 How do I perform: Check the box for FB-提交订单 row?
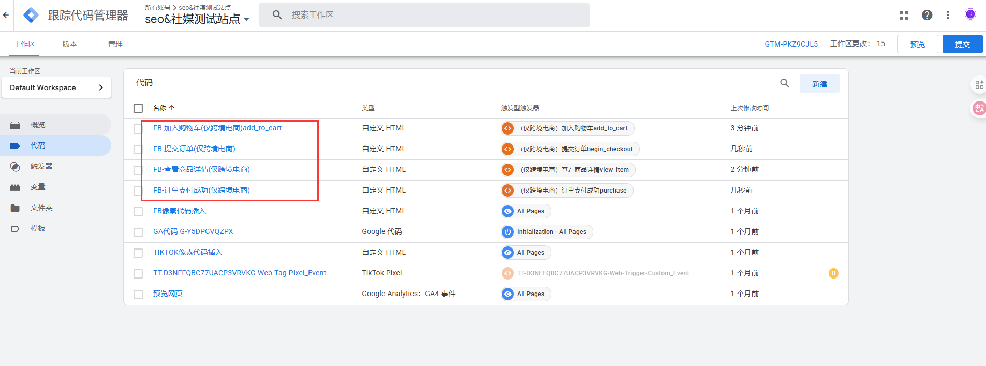(x=138, y=150)
